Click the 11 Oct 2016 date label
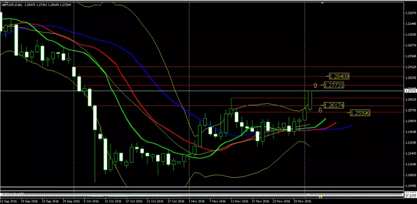417x204 pixels. [113, 201]
